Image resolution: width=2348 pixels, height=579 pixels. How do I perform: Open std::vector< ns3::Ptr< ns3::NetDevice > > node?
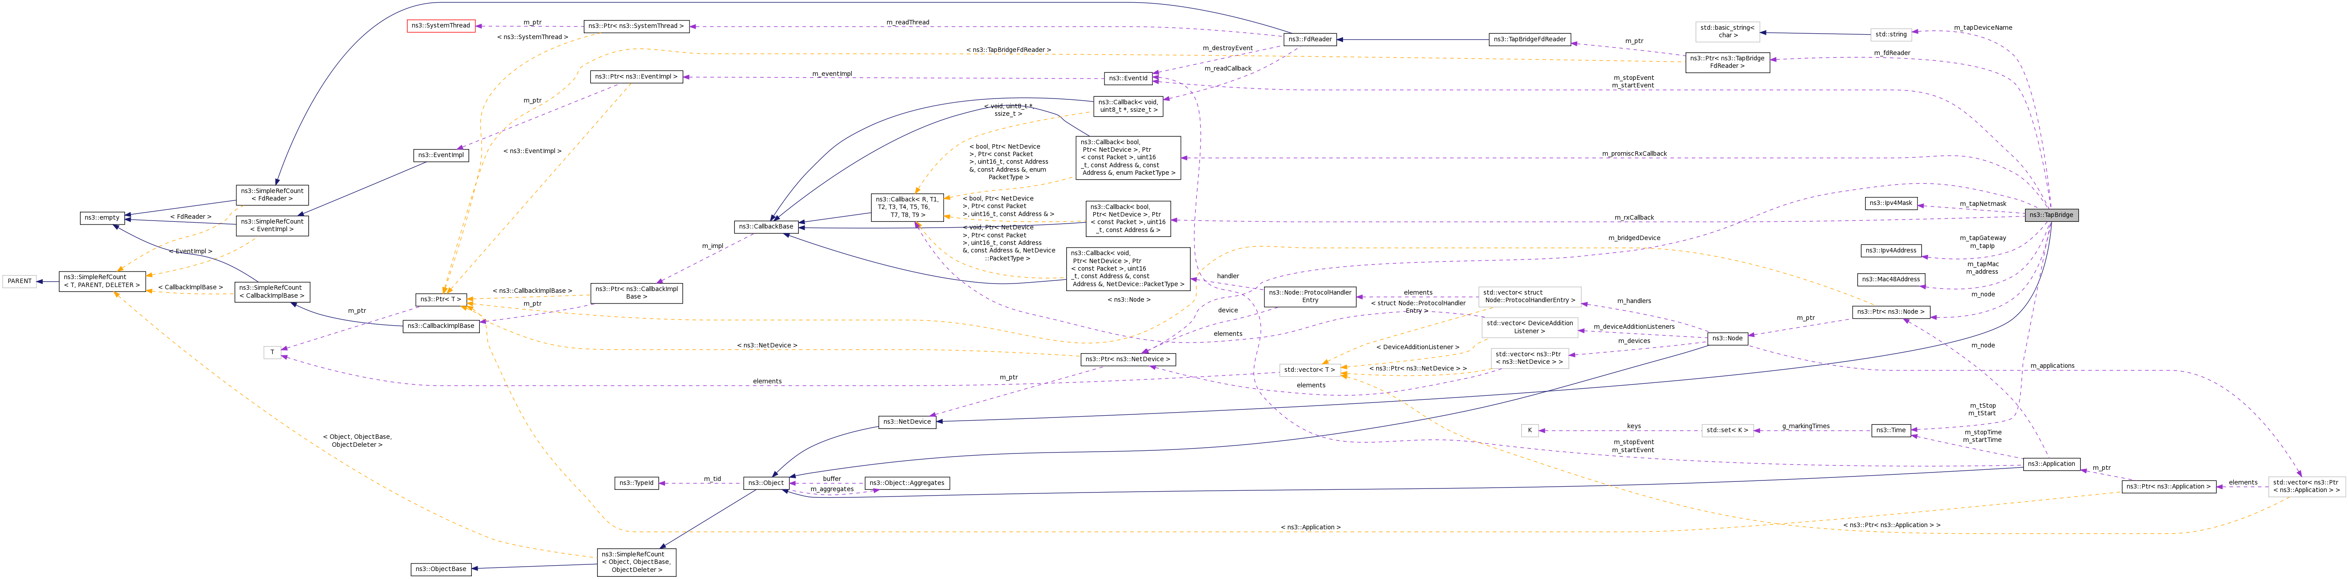pos(1530,358)
